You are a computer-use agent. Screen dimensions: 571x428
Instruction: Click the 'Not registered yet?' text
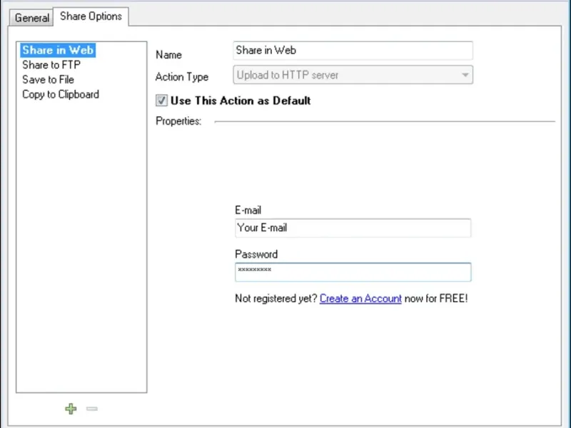[x=276, y=299]
